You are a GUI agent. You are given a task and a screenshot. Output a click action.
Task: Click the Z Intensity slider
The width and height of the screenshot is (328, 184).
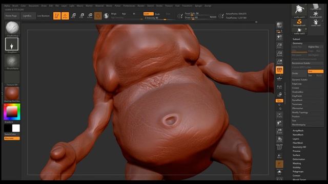pyautogui.click(x=159, y=18)
